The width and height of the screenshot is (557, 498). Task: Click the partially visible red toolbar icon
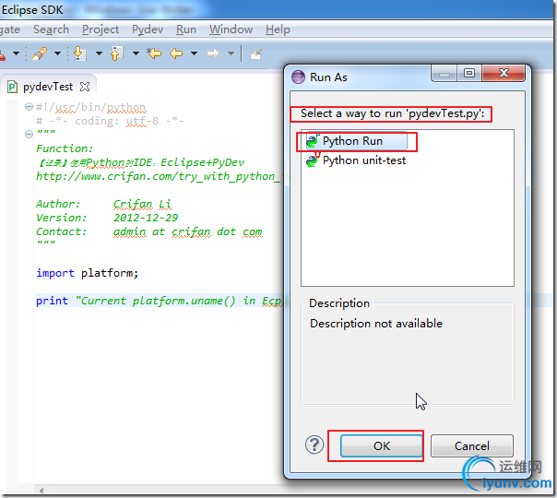3,55
